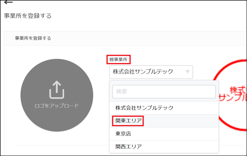Click the red highlight box around 関東エリア
Image resolution: width=247 pixels, height=156 pixels.
(x=128, y=121)
